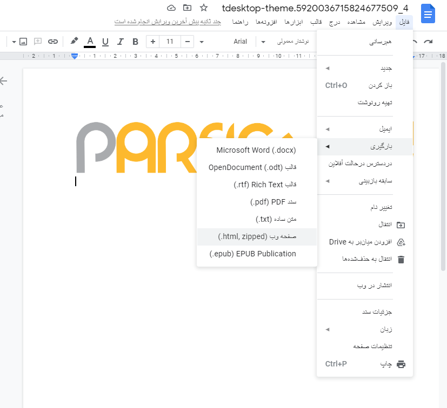The height and width of the screenshot is (408, 447).
Task: Toggle bold formatting
Action: pos(135,42)
